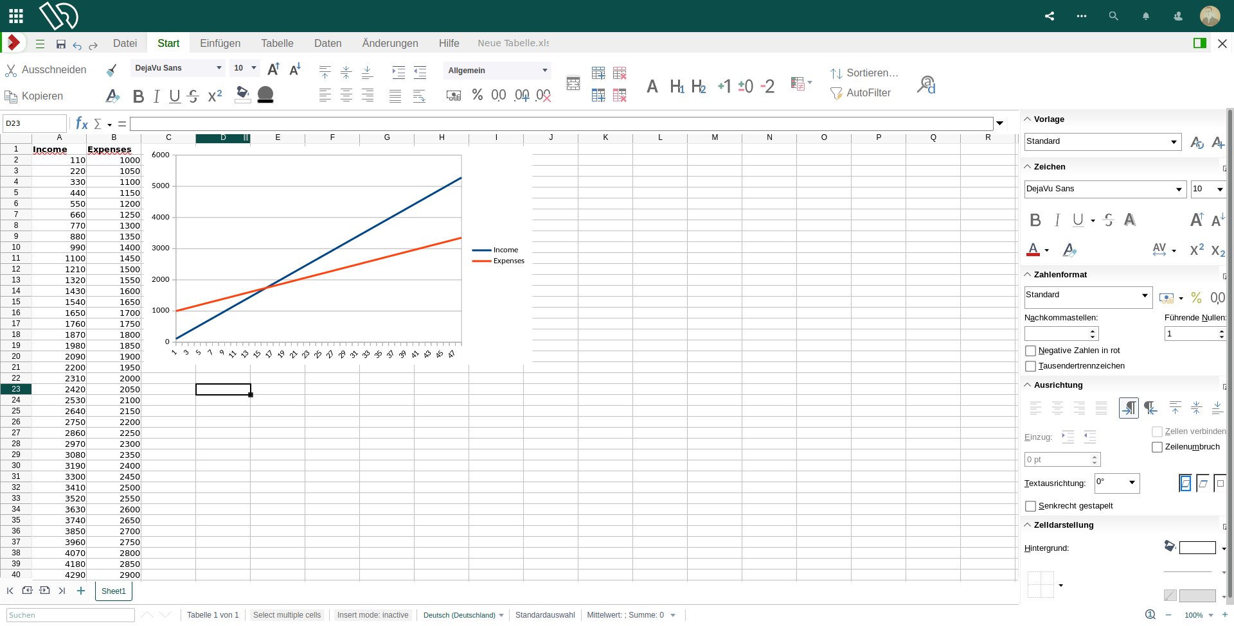The height and width of the screenshot is (626, 1234).
Task: Click the Hintergrund color swatch
Action: (x=1197, y=548)
